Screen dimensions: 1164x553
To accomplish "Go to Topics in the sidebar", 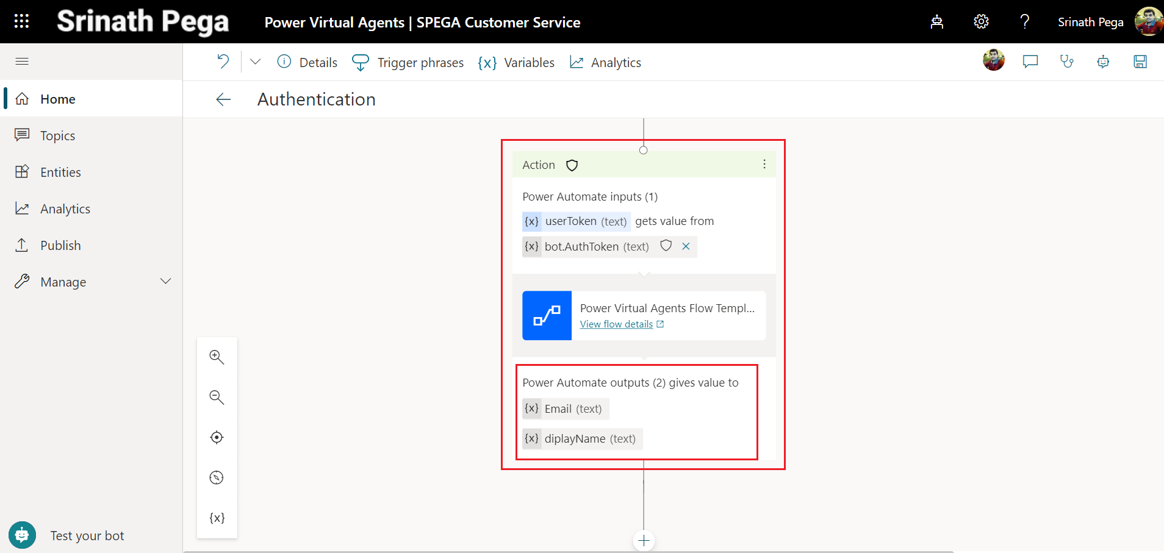I will [x=57, y=135].
